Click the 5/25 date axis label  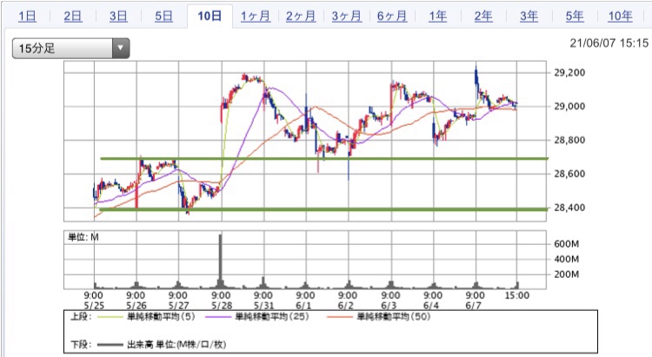click(94, 306)
